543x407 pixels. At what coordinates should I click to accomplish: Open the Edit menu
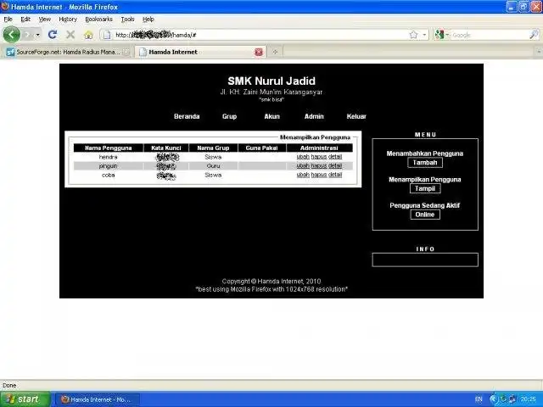[25, 20]
